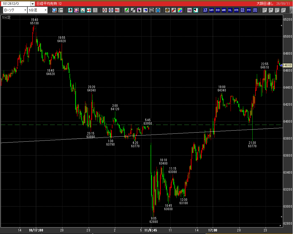293x234 pixels.
Task: Select the crosshair cursor tool icon
Action: click(x=60, y=10)
